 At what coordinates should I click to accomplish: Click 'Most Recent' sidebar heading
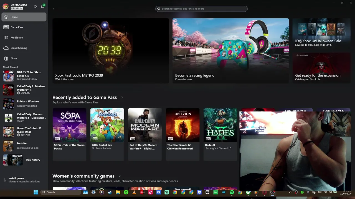point(11,67)
